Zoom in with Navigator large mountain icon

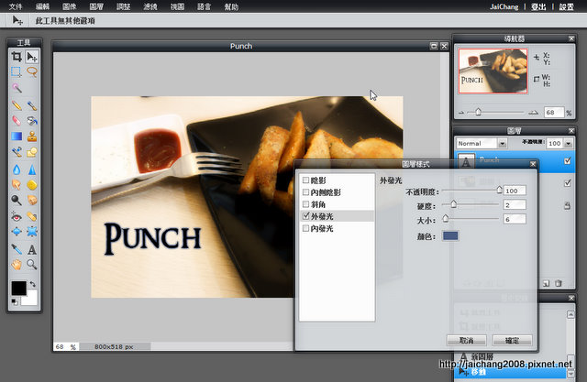534,112
